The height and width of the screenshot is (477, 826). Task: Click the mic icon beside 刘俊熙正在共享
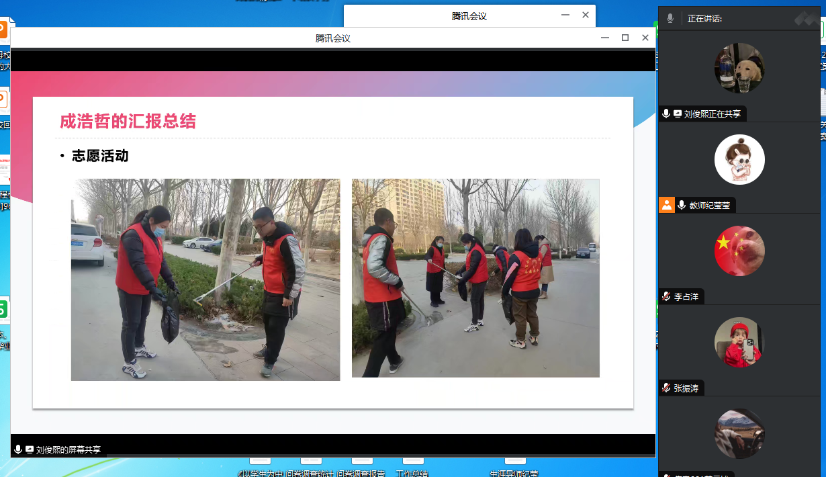pos(666,114)
